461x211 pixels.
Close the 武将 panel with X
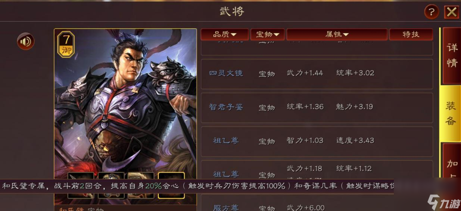(x=452, y=12)
